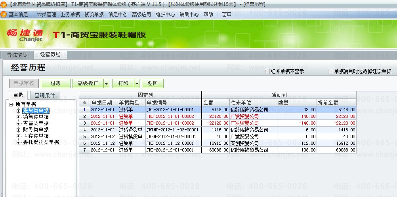Select row 4 进货退货单 entry
The width and height of the screenshot is (397, 197).
point(218,130)
